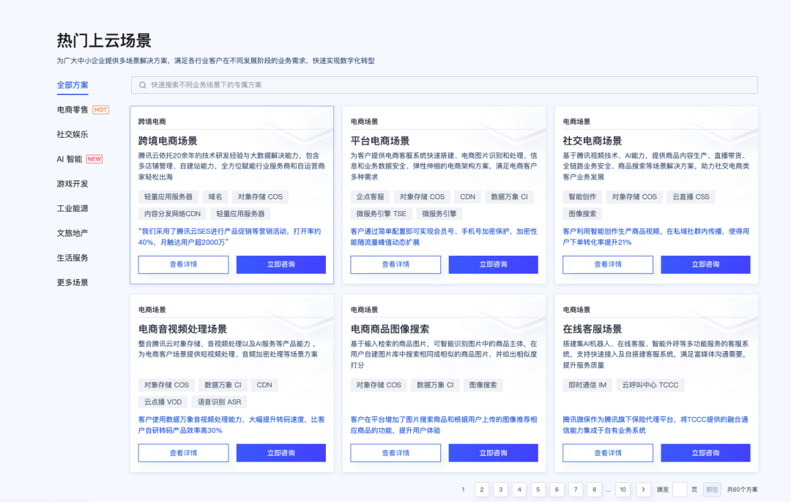The image size is (791, 502).
Task: Click the search magnifier icon
Action: pos(143,85)
